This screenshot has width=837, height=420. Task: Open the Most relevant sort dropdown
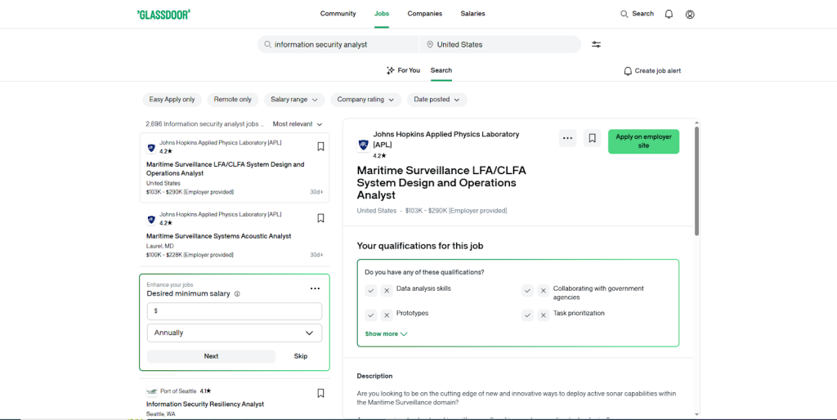[x=298, y=124]
